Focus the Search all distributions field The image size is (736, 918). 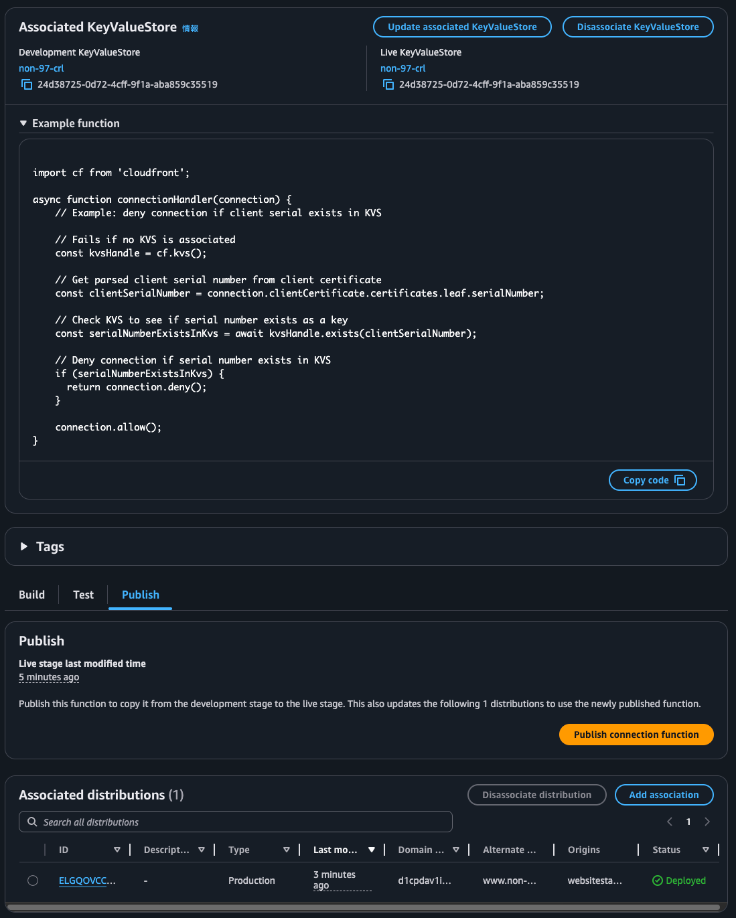241,822
